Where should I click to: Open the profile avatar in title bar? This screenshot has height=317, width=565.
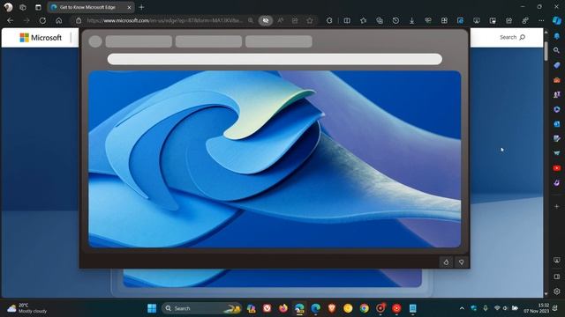click(x=8, y=7)
